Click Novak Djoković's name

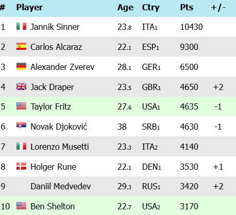point(59,127)
